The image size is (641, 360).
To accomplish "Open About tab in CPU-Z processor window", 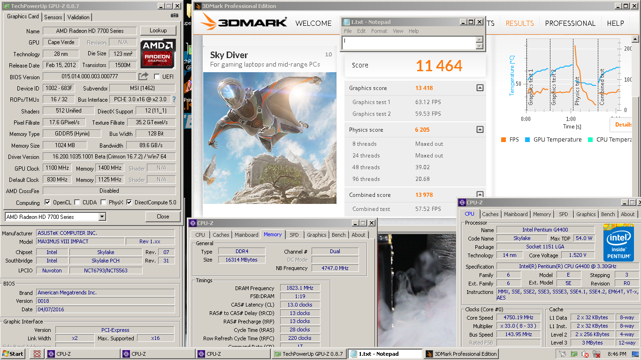I will 627,214.
